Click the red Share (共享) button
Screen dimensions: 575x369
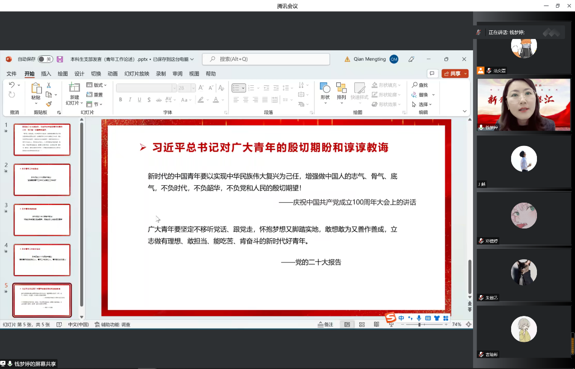(452, 73)
